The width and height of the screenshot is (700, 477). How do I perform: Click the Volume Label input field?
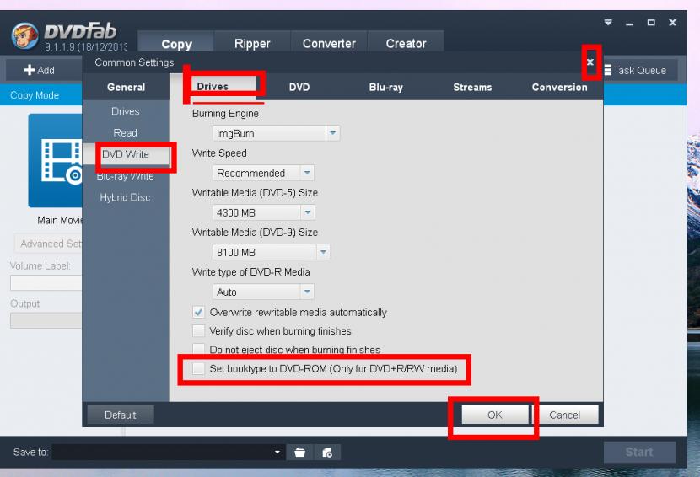click(46, 283)
